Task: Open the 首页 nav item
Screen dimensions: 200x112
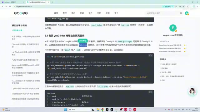Action: pyautogui.click(x=56, y=13)
